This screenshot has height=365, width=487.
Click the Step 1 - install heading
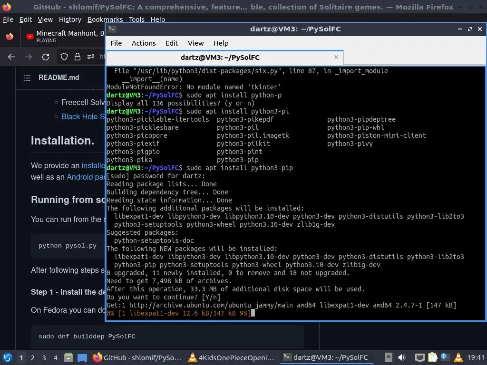(68, 292)
